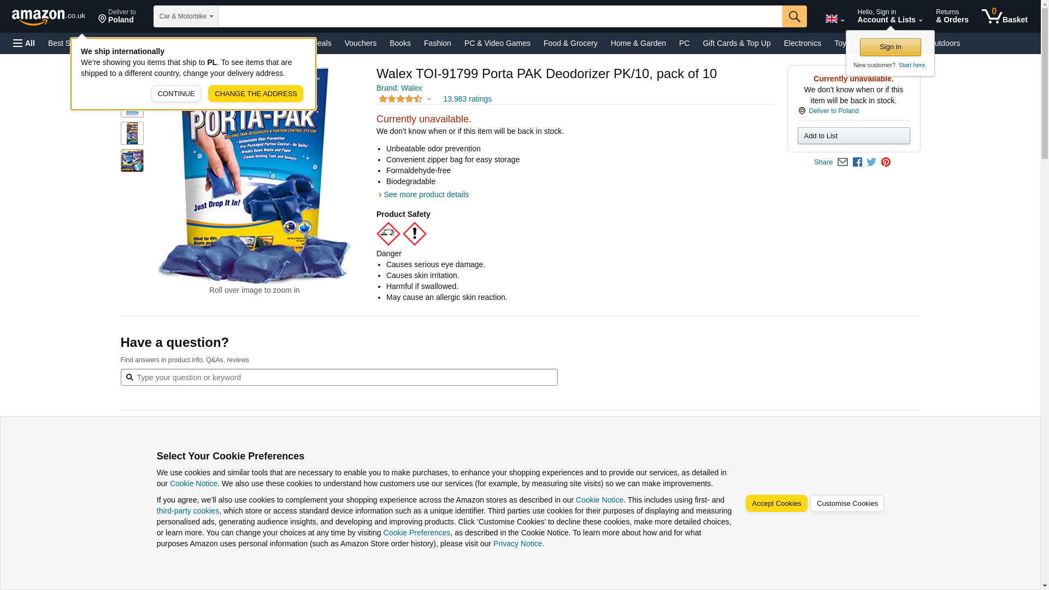Viewport: 1049px width, 590px height.
Task: Share product on Pinterest
Action: 886,162
